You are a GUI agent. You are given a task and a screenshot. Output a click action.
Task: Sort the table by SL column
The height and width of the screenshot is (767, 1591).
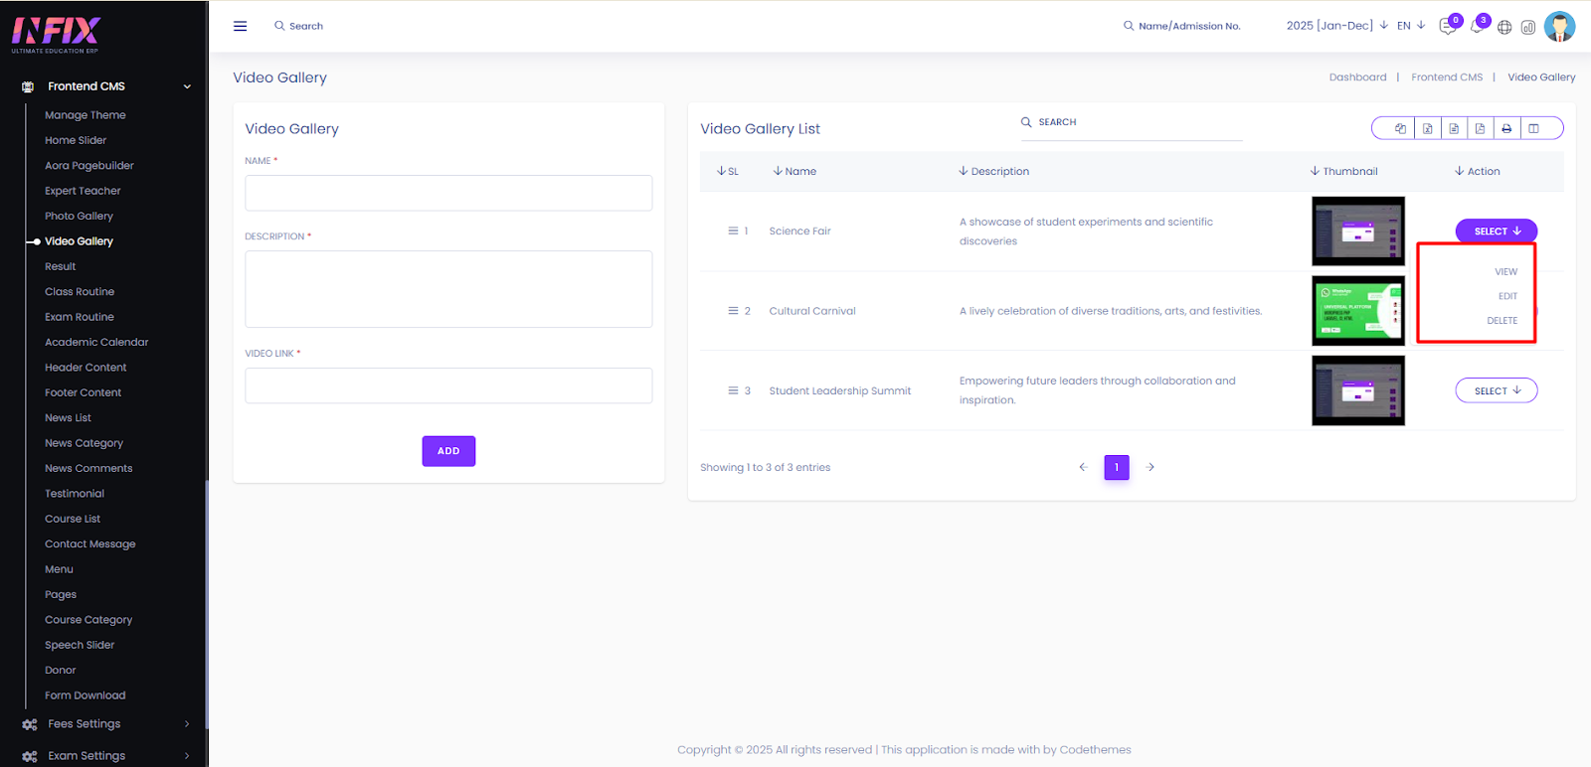click(727, 171)
